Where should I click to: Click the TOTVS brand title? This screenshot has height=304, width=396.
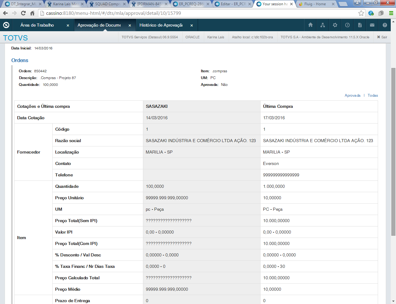coord(15,38)
